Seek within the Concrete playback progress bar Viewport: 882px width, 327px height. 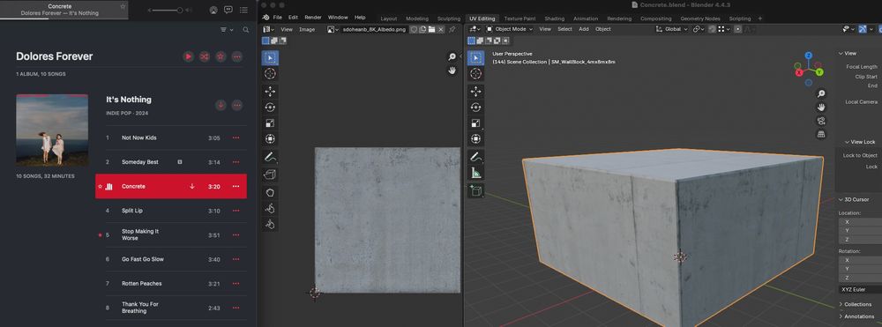pos(64,19)
